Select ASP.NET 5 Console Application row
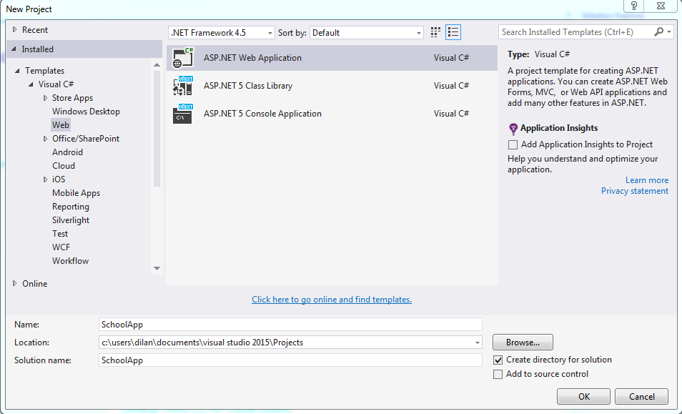 [x=332, y=114]
